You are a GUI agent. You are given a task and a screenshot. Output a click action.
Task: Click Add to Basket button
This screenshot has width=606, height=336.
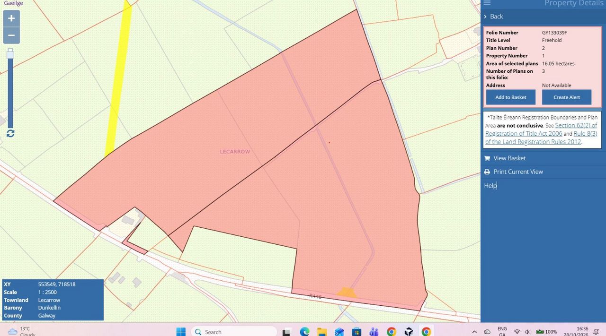click(511, 97)
